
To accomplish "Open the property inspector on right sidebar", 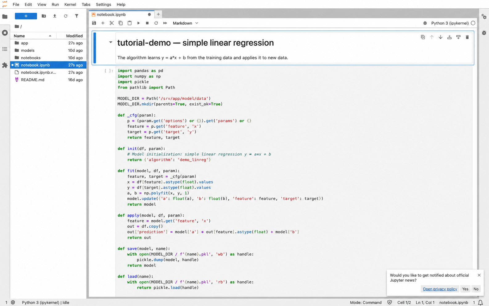I will pyautogui.click(x=484, y=17).
